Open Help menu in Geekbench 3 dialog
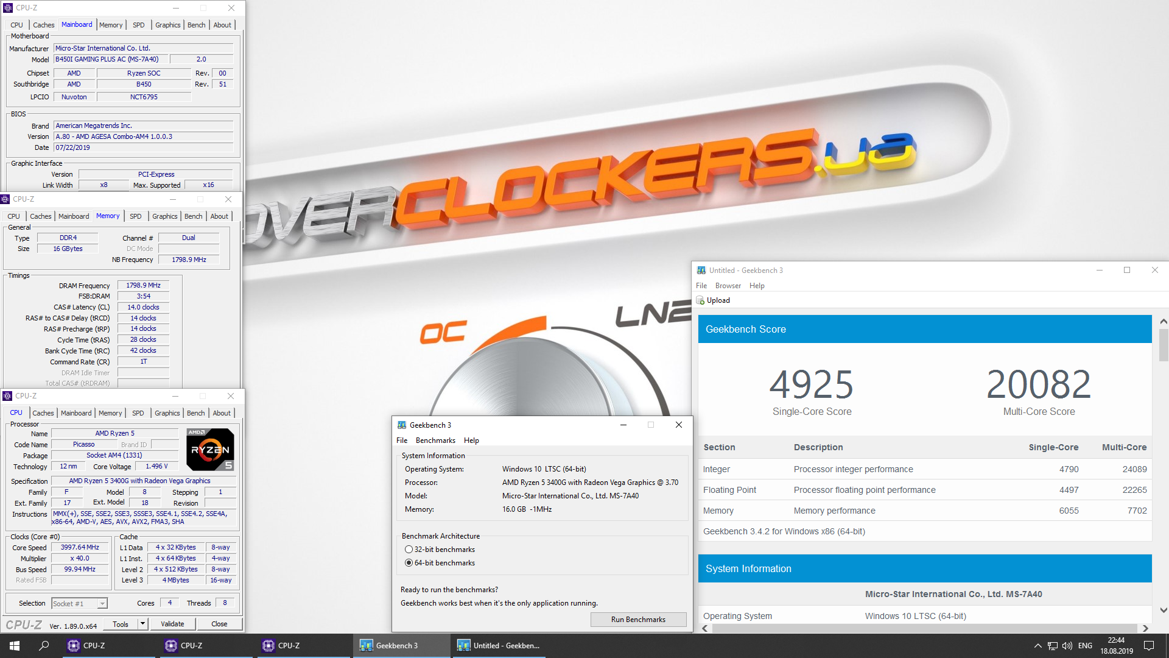This screenshot has width=1169, height=658. [x=471, y=440]
